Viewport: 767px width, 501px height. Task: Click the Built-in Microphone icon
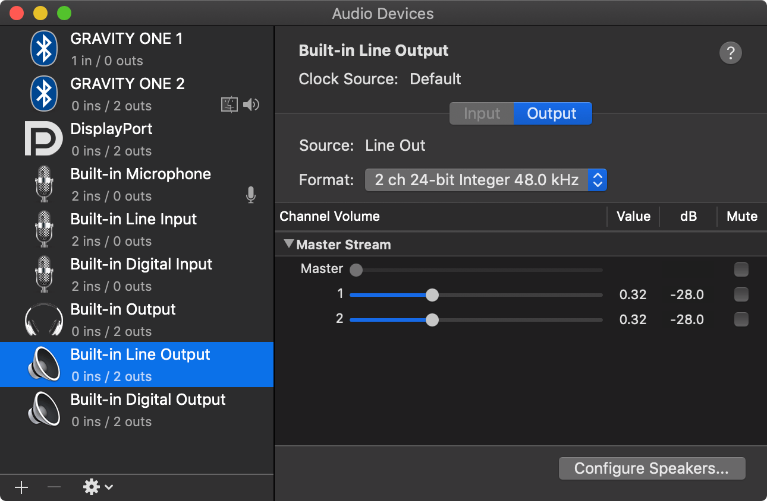point(43,184)
